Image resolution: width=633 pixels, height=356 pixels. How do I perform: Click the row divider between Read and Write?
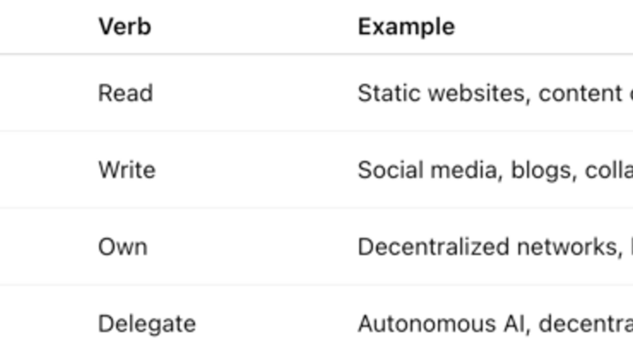pos(316,131)
